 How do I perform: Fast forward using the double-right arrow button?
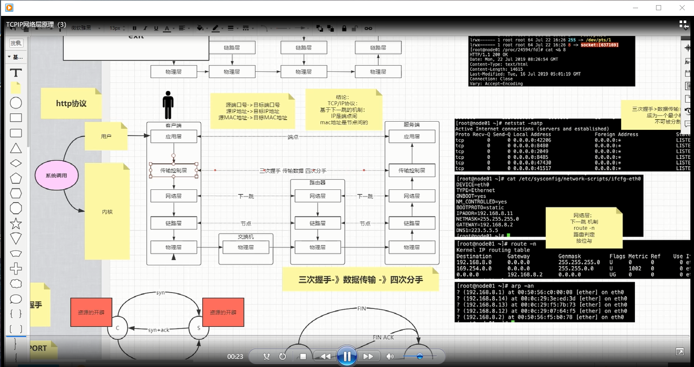368,356
